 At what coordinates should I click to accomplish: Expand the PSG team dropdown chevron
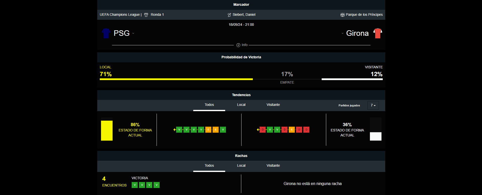point(133,33)
